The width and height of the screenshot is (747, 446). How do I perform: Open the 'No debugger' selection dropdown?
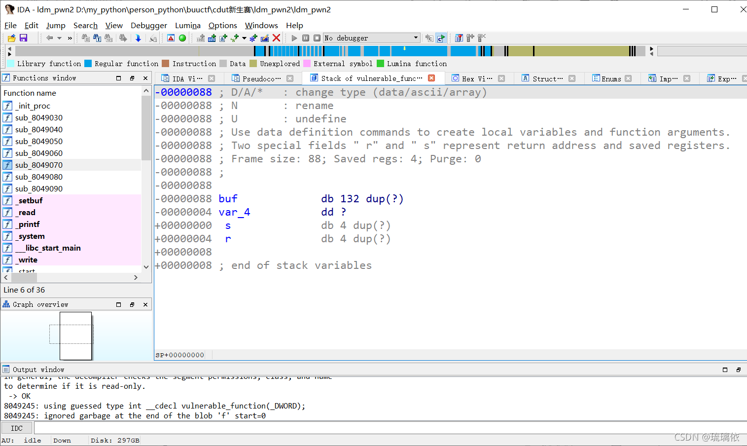pos(371,38)
